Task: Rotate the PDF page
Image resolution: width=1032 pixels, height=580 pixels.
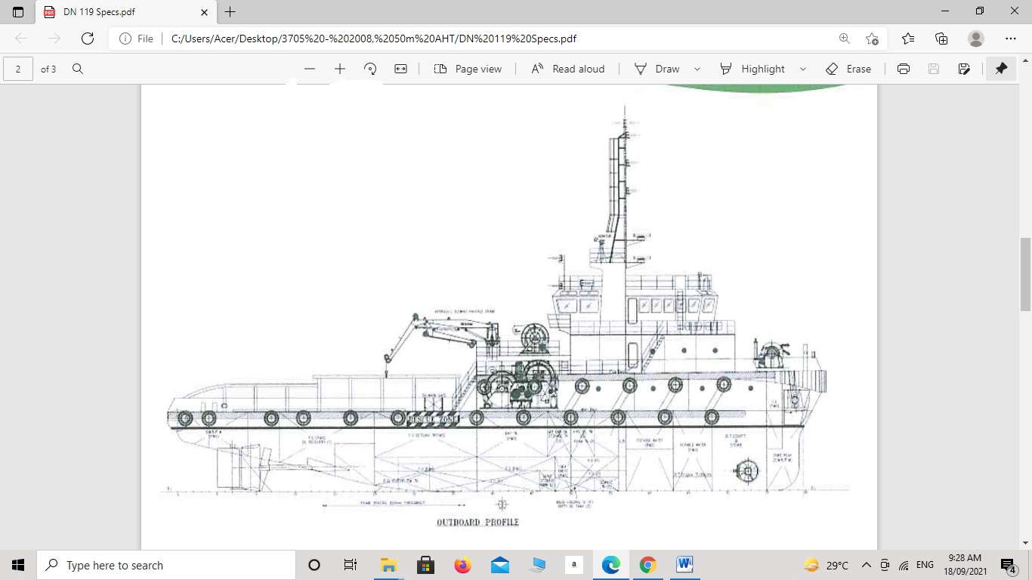Action: click(x=370, y=69)
